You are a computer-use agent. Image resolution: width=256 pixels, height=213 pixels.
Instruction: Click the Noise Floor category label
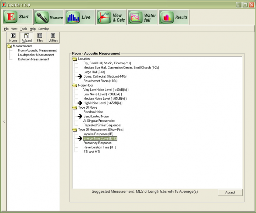[85, 85]
